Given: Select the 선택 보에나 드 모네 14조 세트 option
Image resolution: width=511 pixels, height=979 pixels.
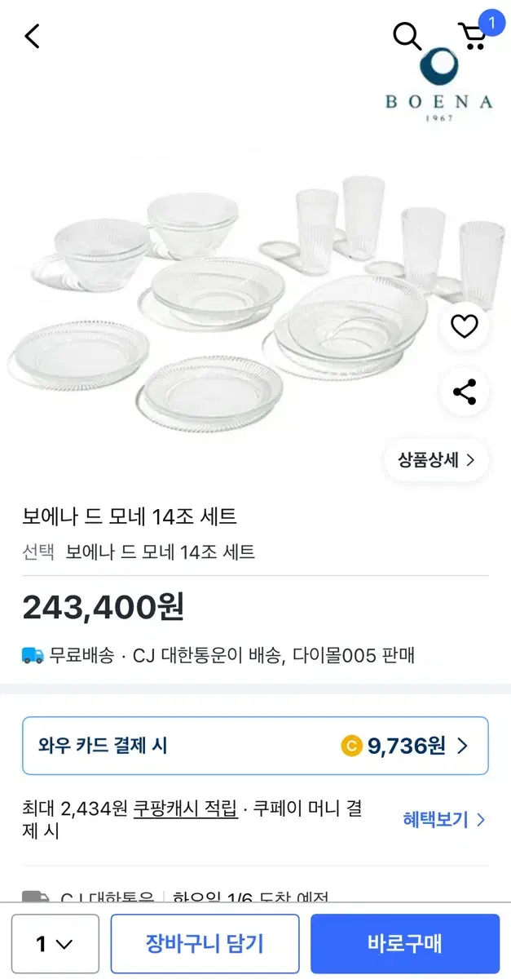Looking at the screenshot, I should click(139, 552).
